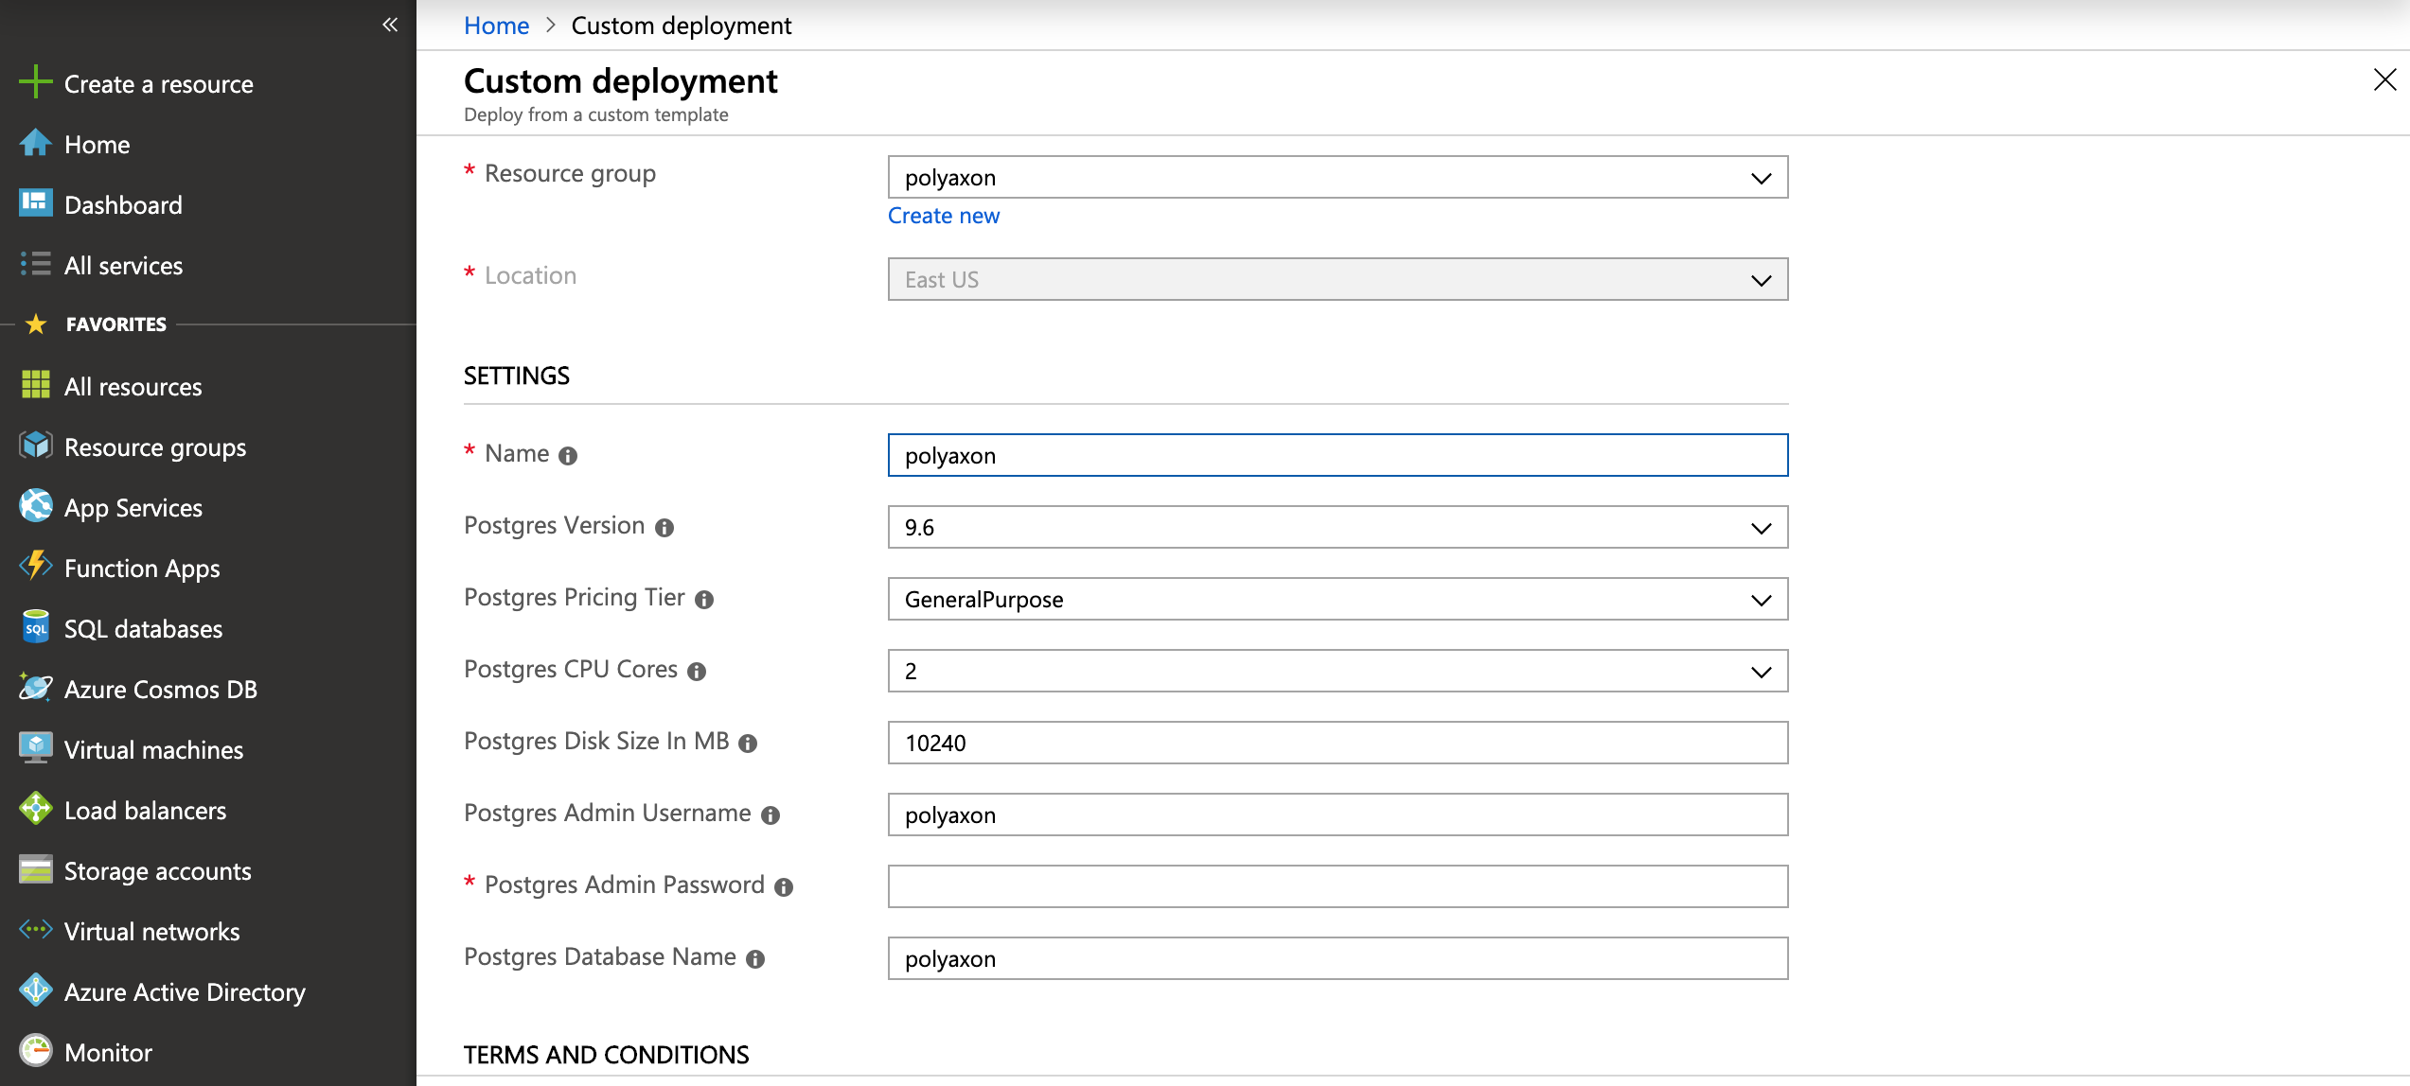Click the Create new resource group link
This screenshot has height=1086, width=2410.
[943, 216]
